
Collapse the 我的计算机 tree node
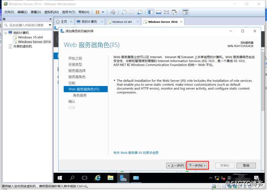(x=6, y=33)
